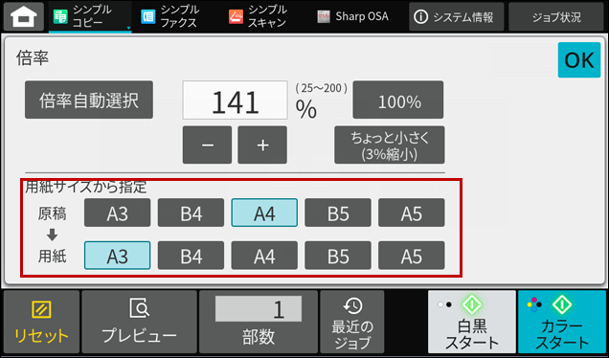
Task: Select A3 as the 用紙 size
Action: [117, 256]
